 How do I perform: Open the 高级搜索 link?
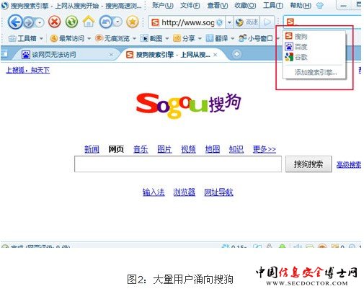(x=349, y=164)
